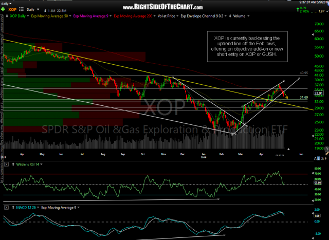
Task: Click the up-down arrows icon before XOP Daily
Action: coord(7,16)
